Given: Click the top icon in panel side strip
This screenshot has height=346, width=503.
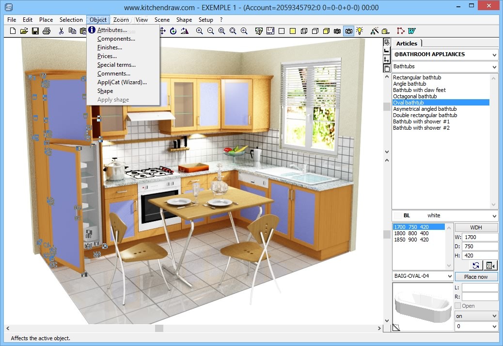Looking at the screenshot, I should click(x=387, y=43).
